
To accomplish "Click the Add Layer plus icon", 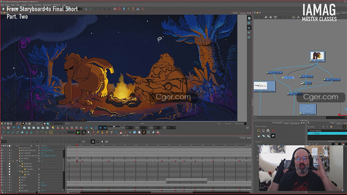I will click(x=31, y=146).
